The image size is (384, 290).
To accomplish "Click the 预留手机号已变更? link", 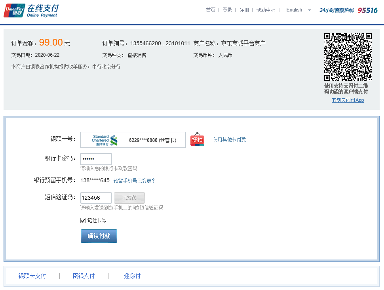I will pos(134,181).
